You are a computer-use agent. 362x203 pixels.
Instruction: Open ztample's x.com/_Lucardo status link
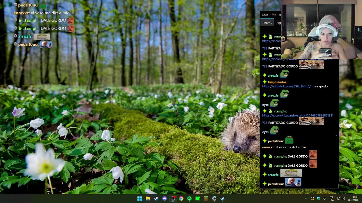(298, 115)
